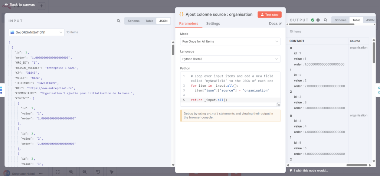Open the Docs external link
Screen dimensions: 380x176
[275, 23]
